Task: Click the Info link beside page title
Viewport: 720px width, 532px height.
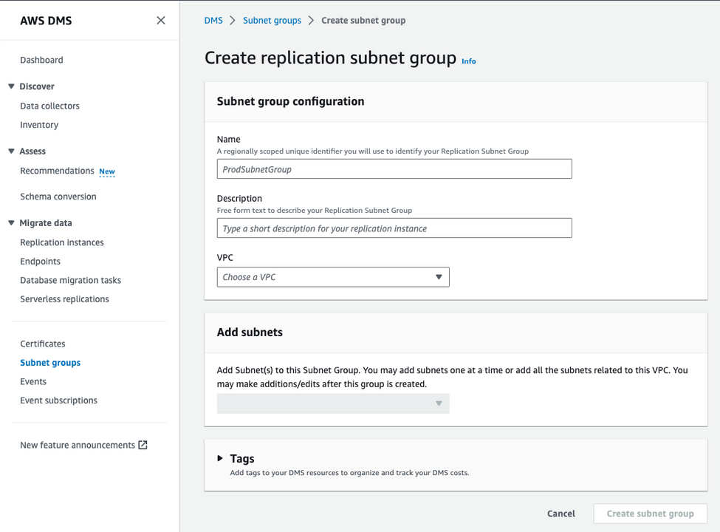Action: [469, 61]
